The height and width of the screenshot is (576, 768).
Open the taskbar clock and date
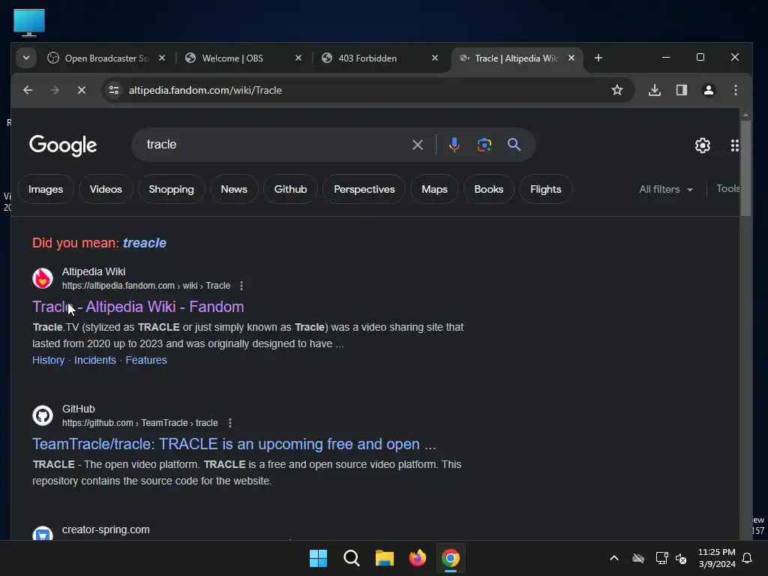click(x=716, y=558)
